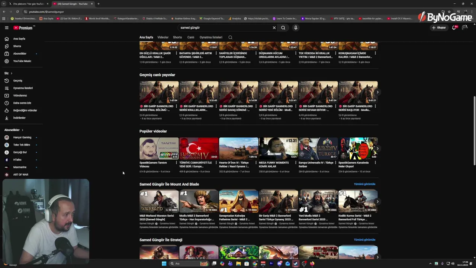Open Tümünü görüntüle for Strateji section
476x268 pixels.
[364, 240]
